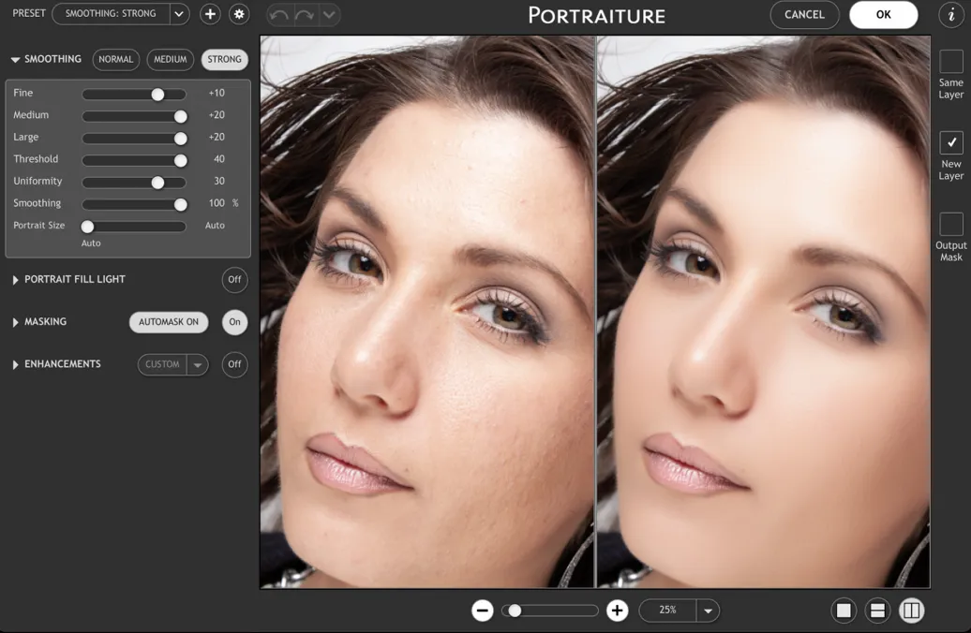Expand the Portrait Fill Light section
Image resolution: width=971 pixels, height=633 pixels.
tap(16, 280)
